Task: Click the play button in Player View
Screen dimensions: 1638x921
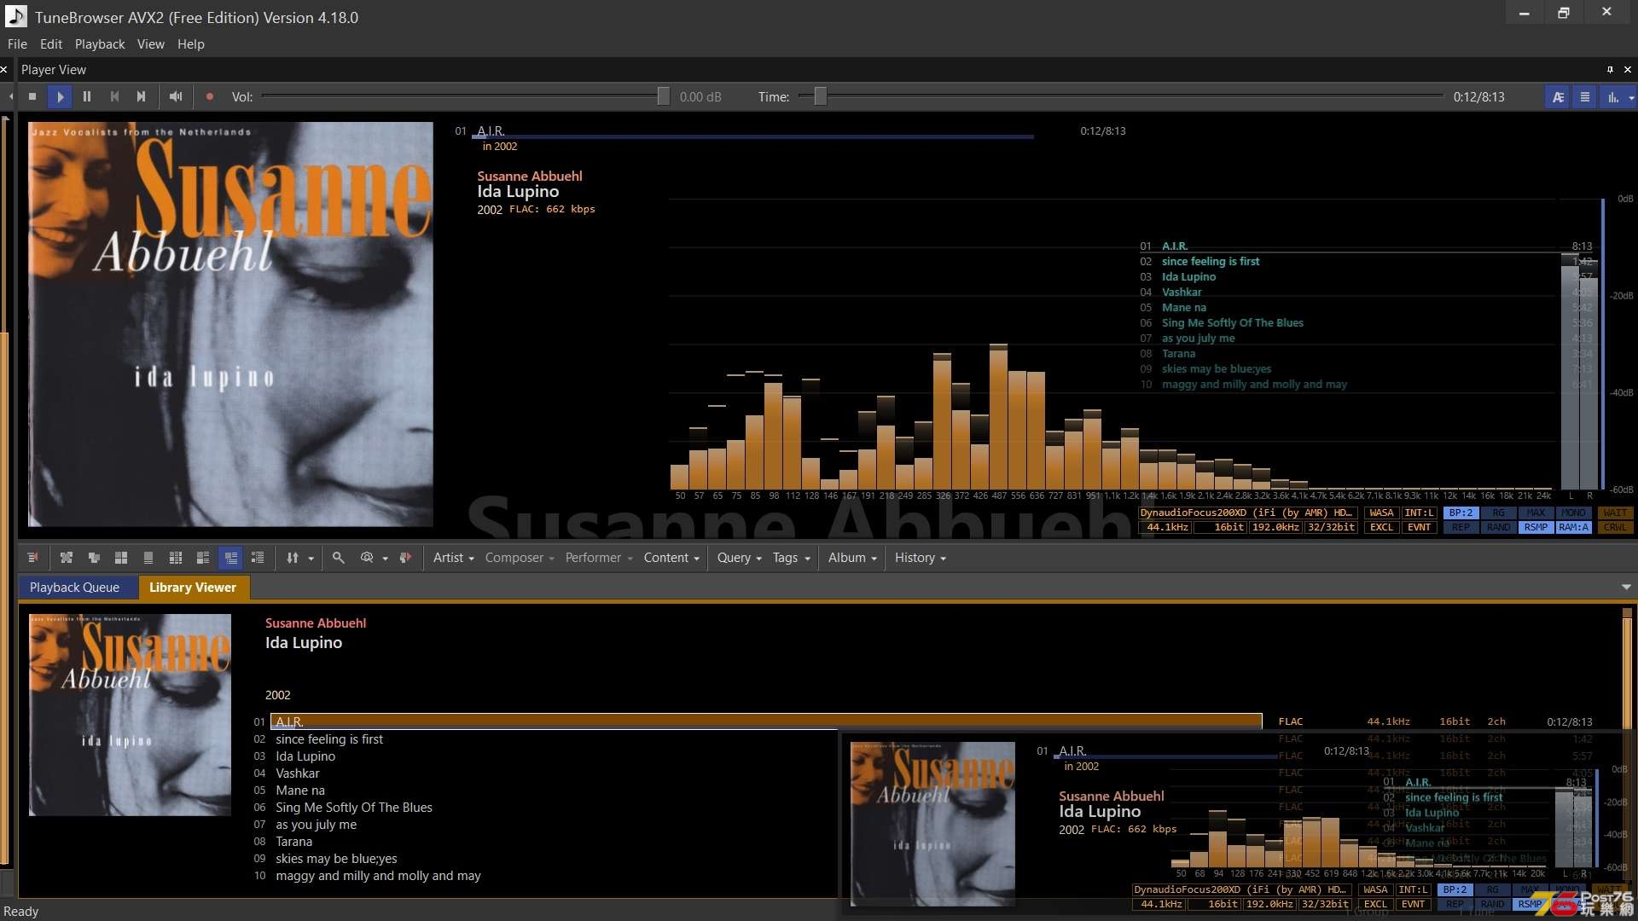Action: [x=60, y=96]
